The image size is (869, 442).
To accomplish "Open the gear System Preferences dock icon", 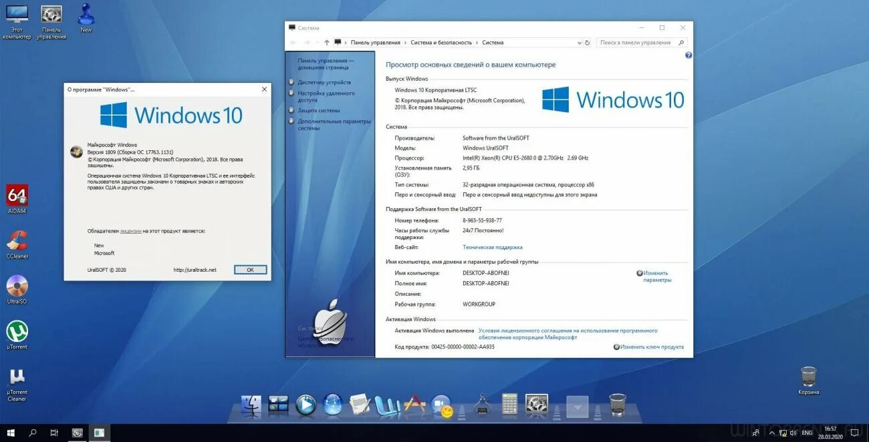I will click(x=536, y=405).
